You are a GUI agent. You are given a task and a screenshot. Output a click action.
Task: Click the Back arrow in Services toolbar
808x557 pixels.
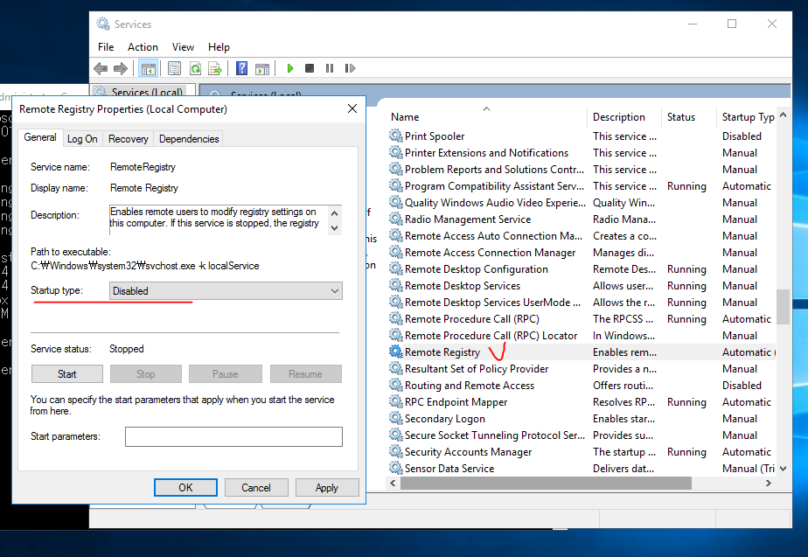(101, 68)
